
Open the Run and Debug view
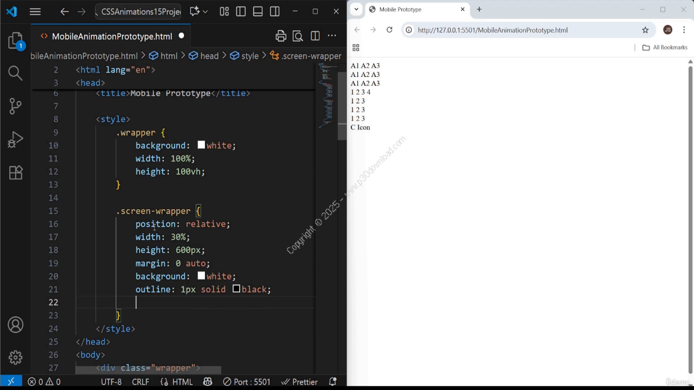coord(15,140)
